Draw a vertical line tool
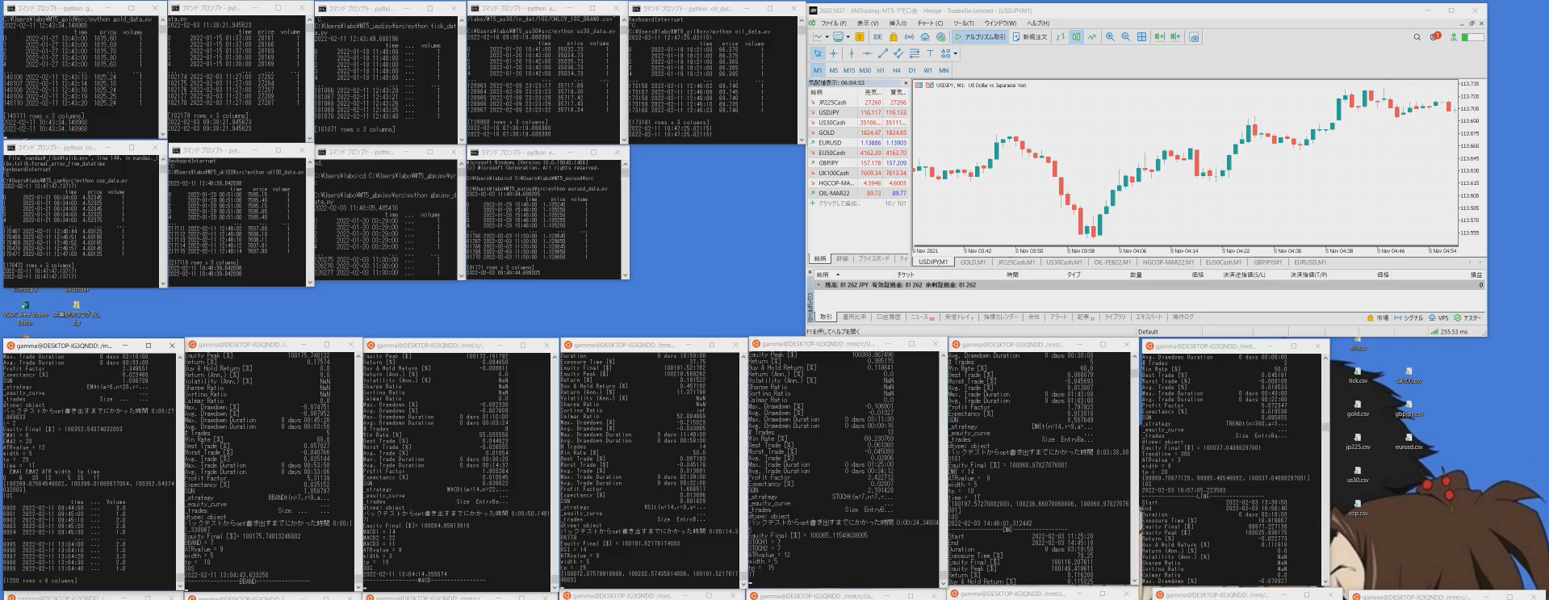The image size is (1549, 600). [851, 54]
